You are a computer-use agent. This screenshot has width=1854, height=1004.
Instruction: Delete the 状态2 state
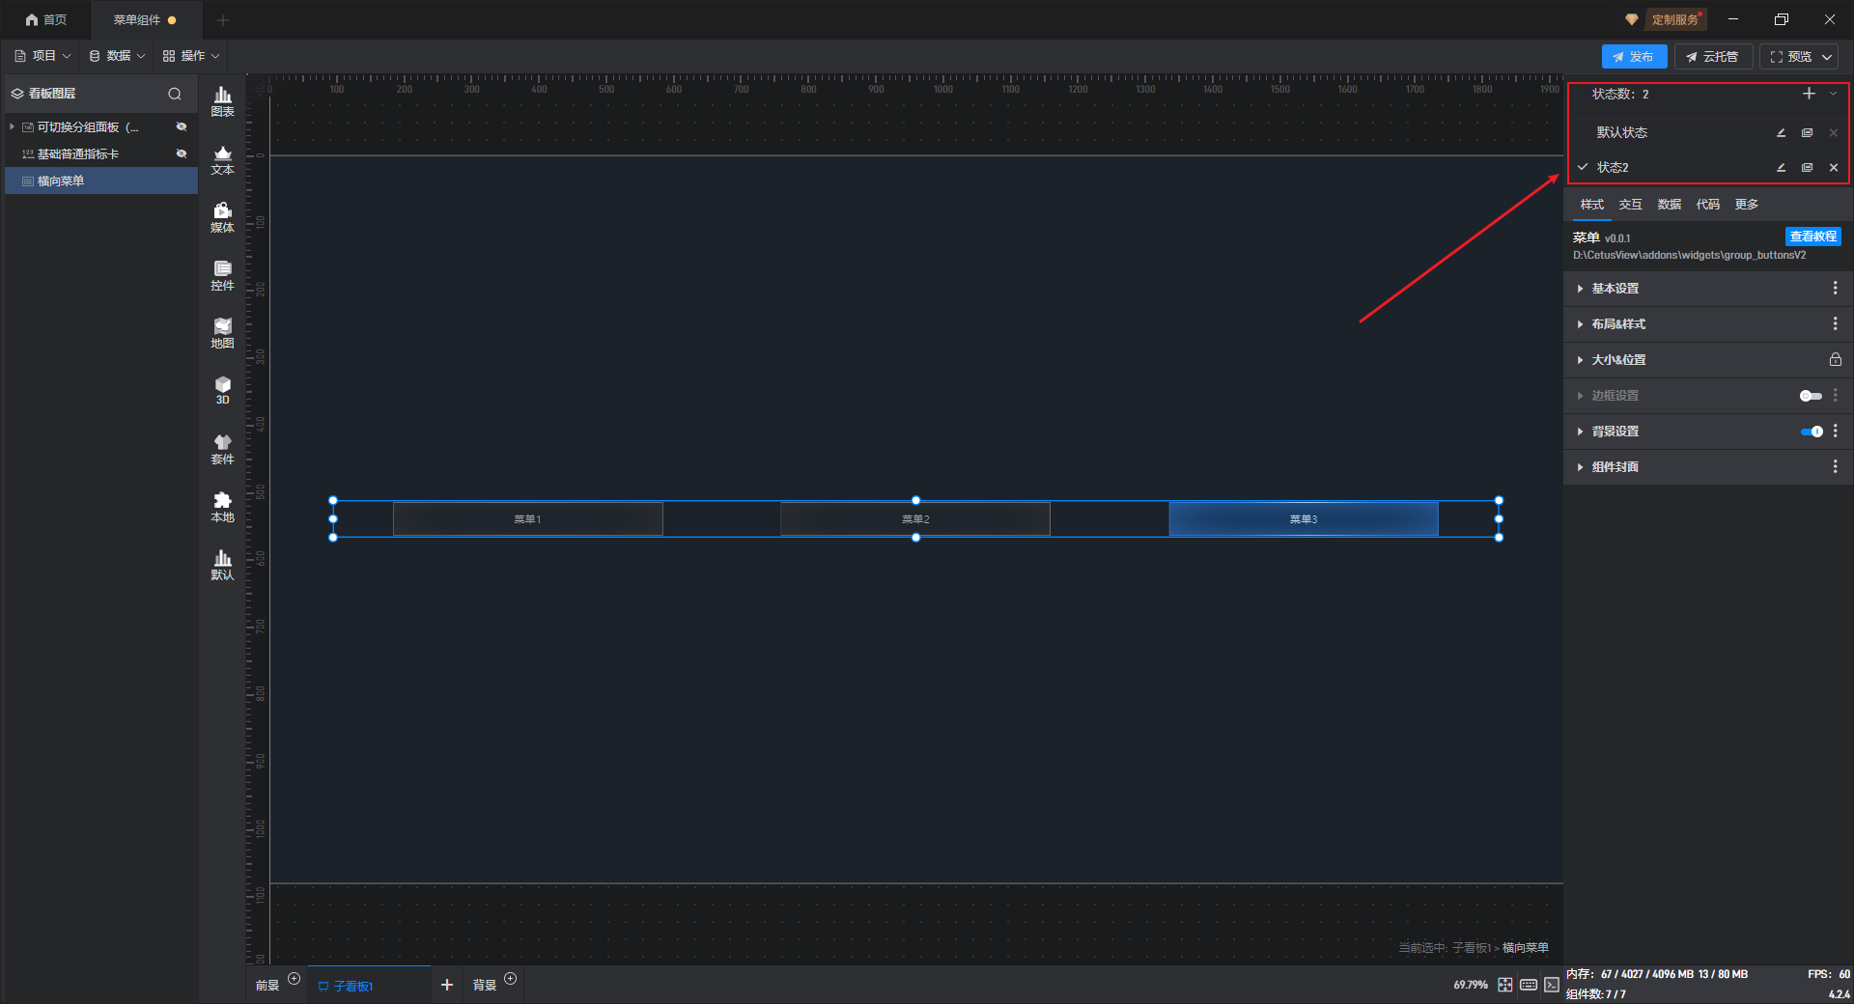(x=1834, y=168)
